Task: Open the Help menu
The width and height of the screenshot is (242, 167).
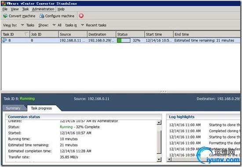Action: 61,9
